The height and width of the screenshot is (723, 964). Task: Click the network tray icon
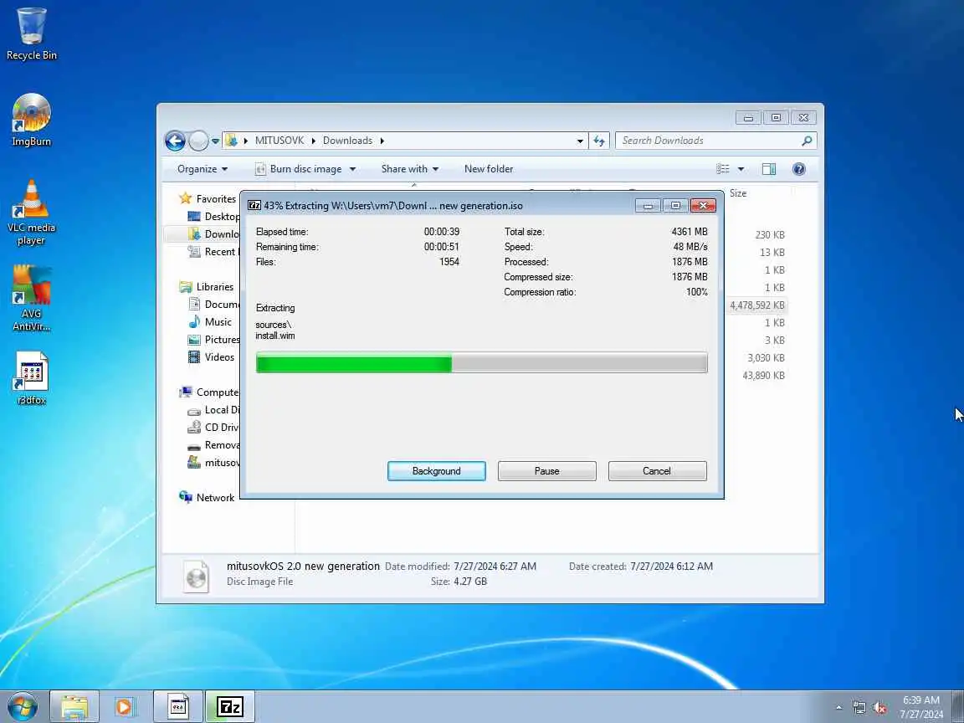(859, 708)
